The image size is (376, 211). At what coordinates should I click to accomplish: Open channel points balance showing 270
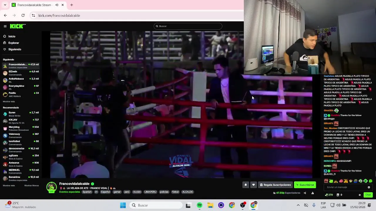click(x=329, y=195)
